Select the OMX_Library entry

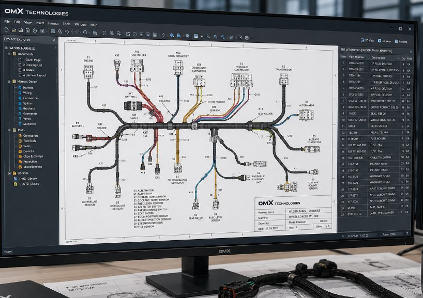tap(28, 178)
